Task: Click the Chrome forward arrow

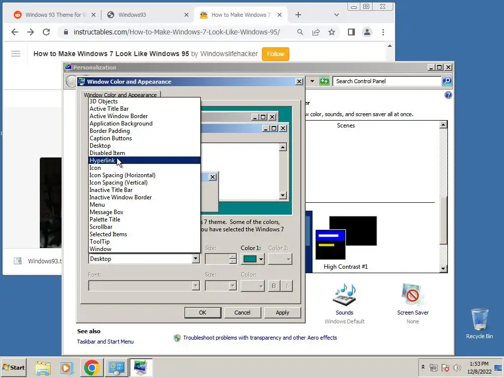Action: click(31, 32)
